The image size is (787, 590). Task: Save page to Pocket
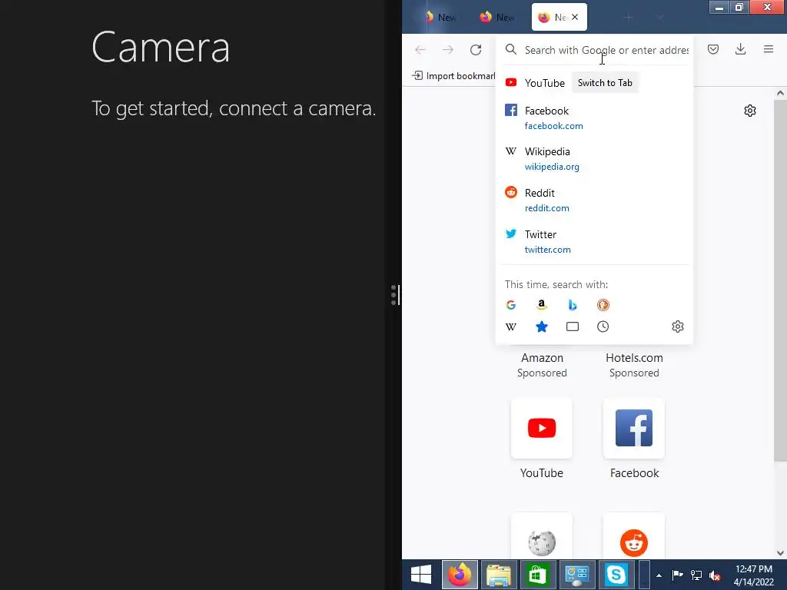[x=713, y=49]
